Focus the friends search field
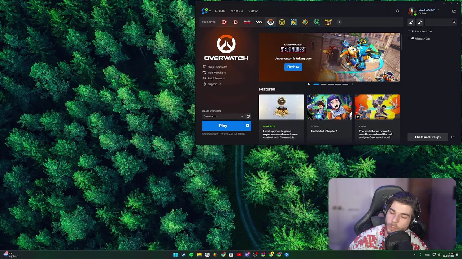 pos(441,22)
